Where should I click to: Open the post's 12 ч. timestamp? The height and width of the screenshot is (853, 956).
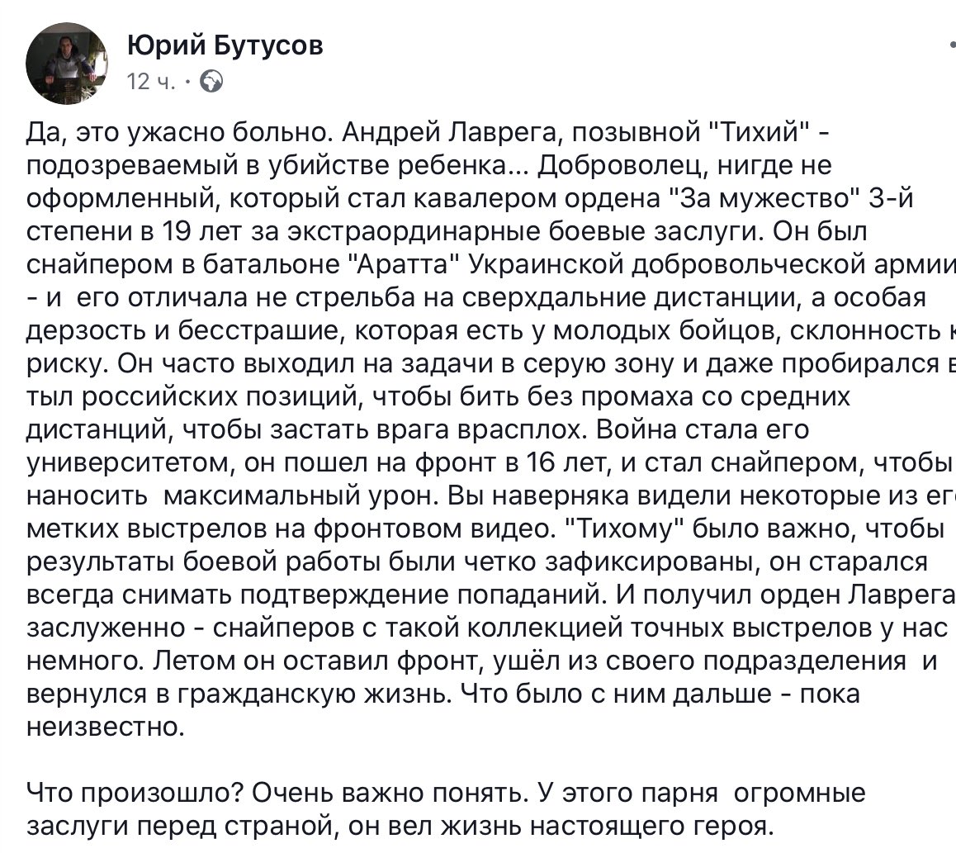click(149, 81)
